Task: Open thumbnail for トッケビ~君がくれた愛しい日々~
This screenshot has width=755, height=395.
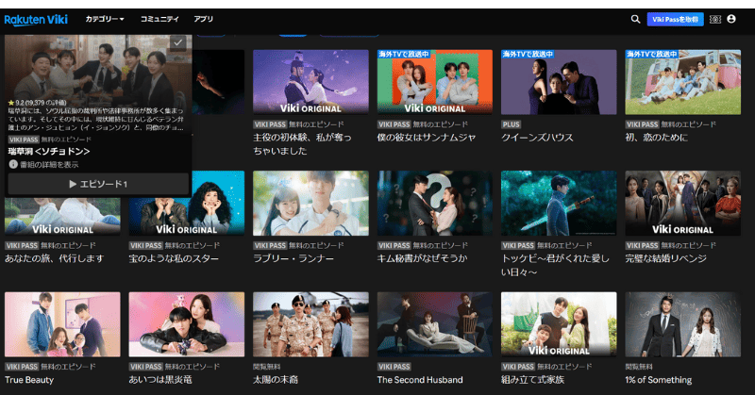Action: tap(559, 203)
